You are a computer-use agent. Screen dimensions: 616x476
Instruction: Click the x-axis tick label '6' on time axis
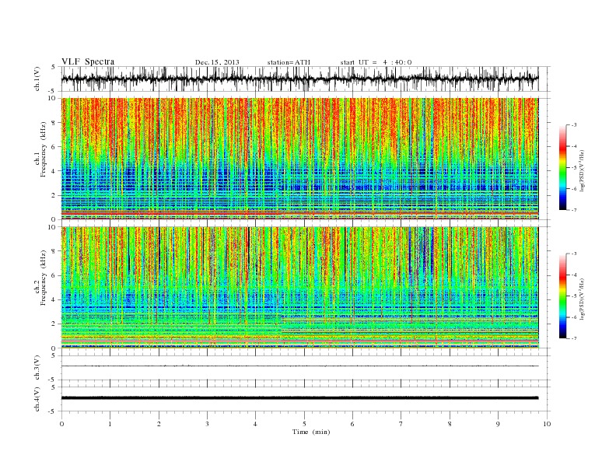(353, 424)
